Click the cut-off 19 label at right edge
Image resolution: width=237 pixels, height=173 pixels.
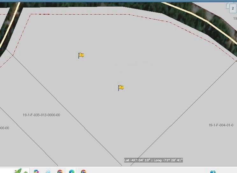coord(235,18)
